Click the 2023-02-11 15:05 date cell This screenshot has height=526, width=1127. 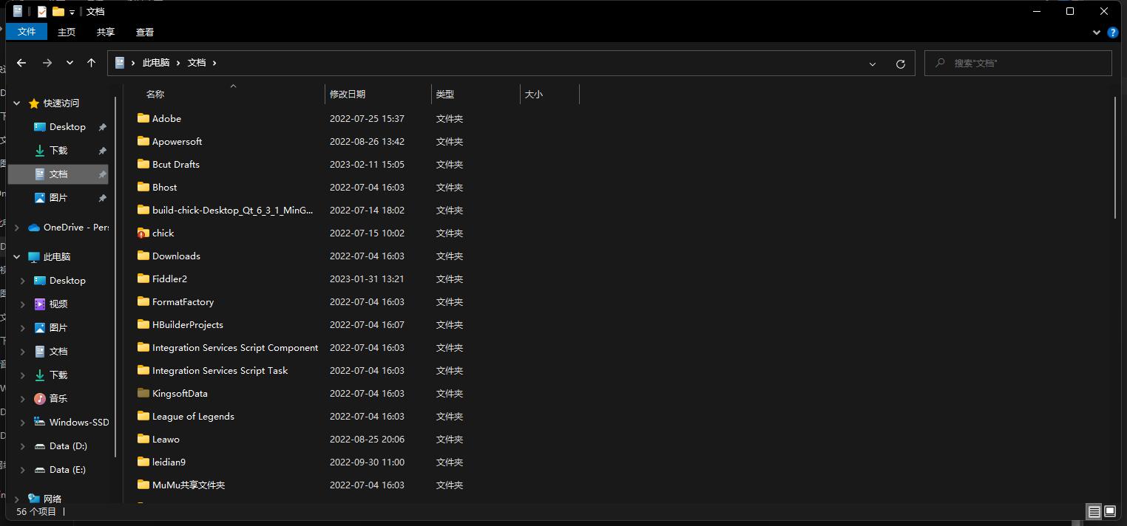point(367,164)
